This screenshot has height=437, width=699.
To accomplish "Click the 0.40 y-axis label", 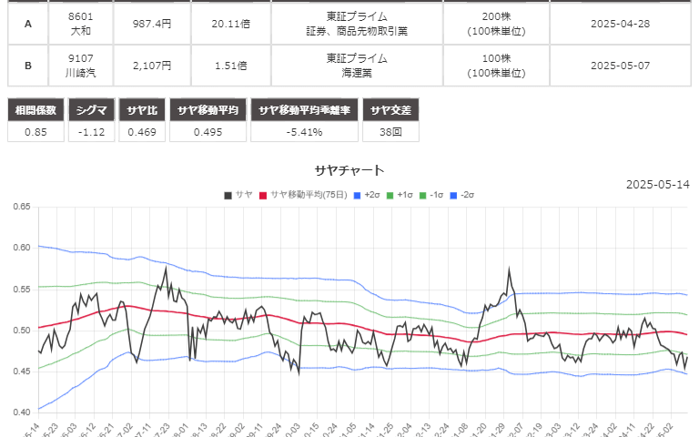I will 22,412.
